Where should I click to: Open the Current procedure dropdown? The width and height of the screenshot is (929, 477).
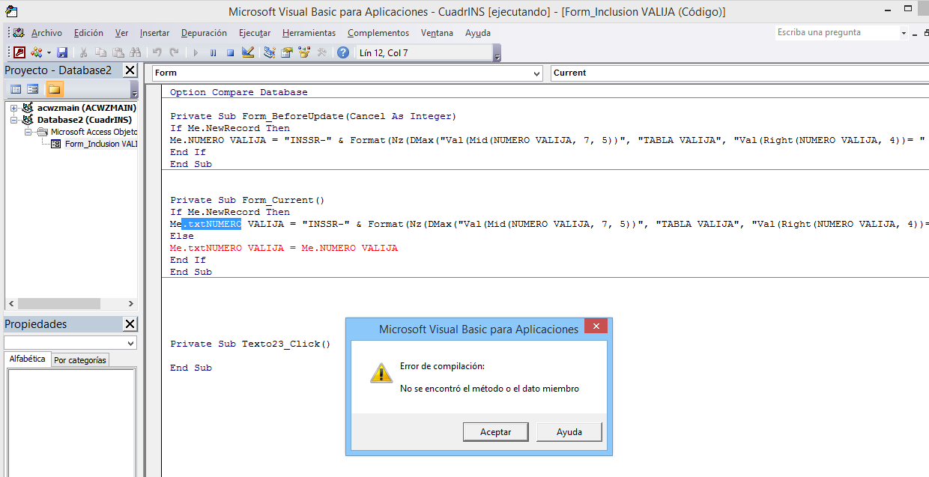point(739,73)
